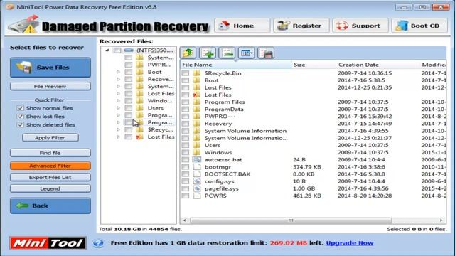Check the box for Windows in file list
This screenshot has height=256, width=455.
tap(185, 152)
